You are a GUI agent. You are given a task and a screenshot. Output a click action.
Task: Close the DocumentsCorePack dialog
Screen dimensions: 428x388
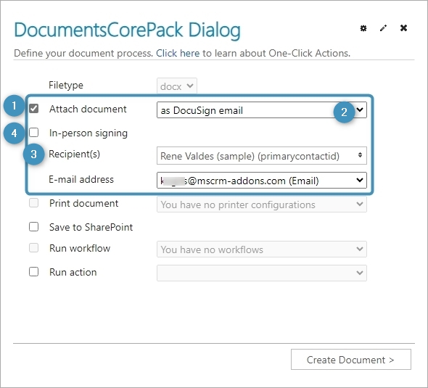point(403,28)
